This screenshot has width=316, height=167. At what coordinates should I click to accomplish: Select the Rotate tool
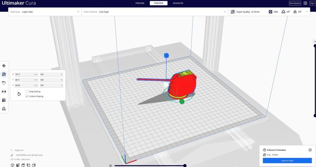(x=4, y=83)
